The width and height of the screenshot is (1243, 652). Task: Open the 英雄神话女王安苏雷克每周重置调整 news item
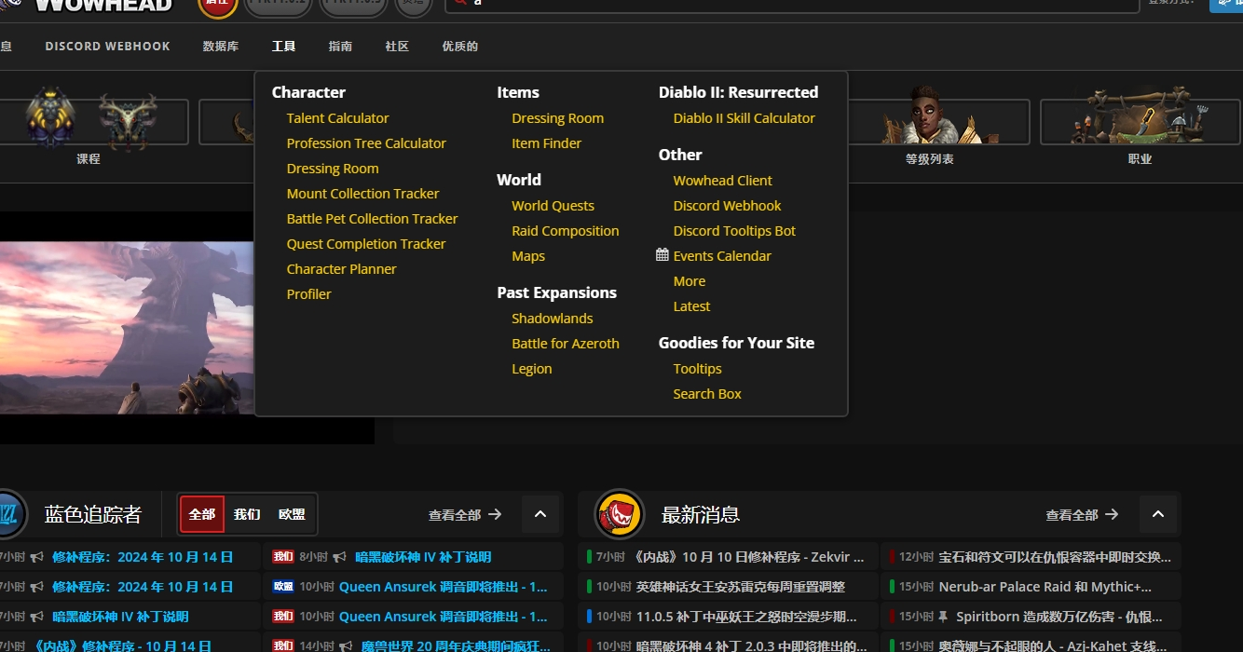point(741,587)
